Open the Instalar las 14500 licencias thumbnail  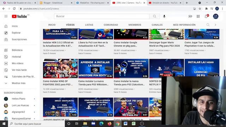(x=202, y=67)
